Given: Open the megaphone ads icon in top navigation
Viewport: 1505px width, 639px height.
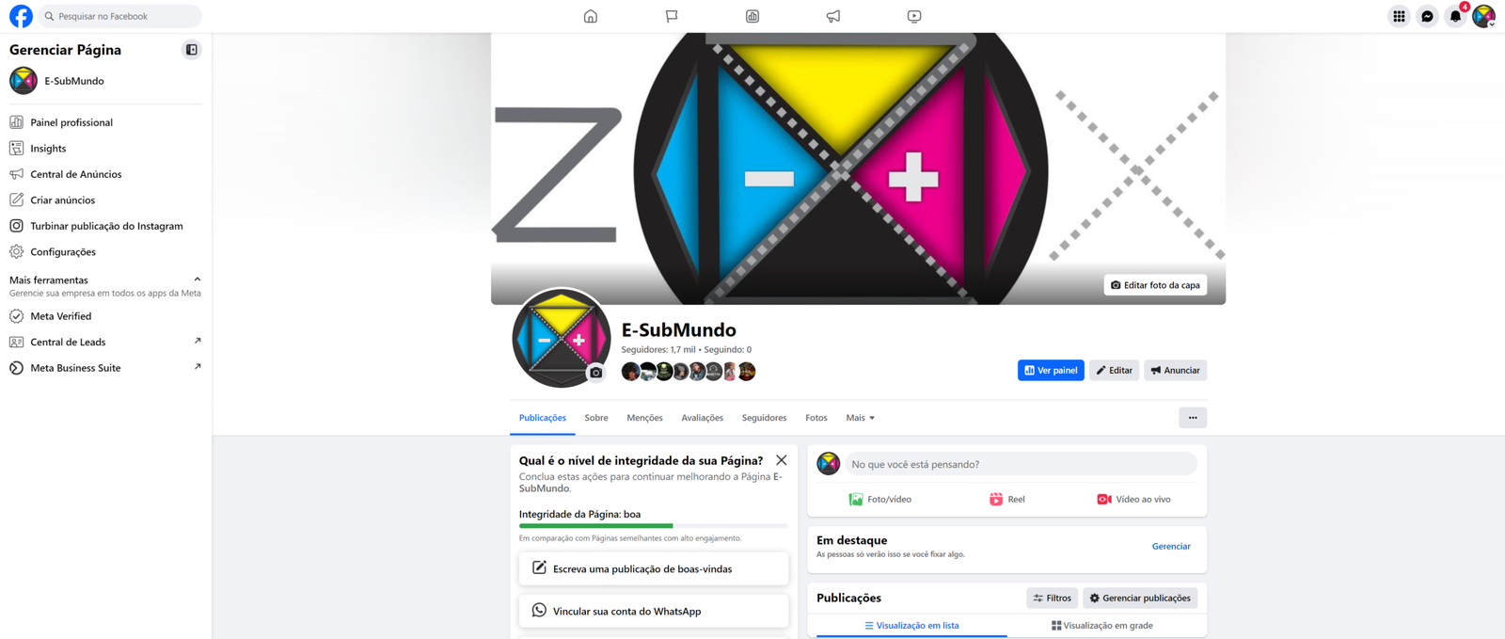Looking at the screenshot, I should [x=833, y=16].
